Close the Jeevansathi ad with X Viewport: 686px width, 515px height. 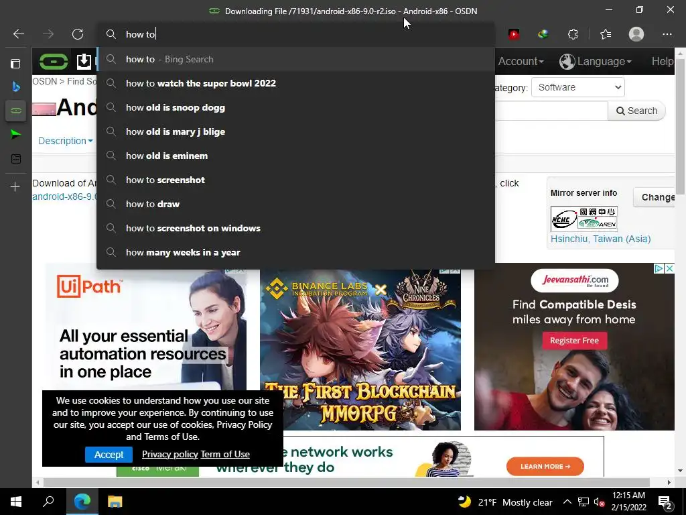click(669, 268)
